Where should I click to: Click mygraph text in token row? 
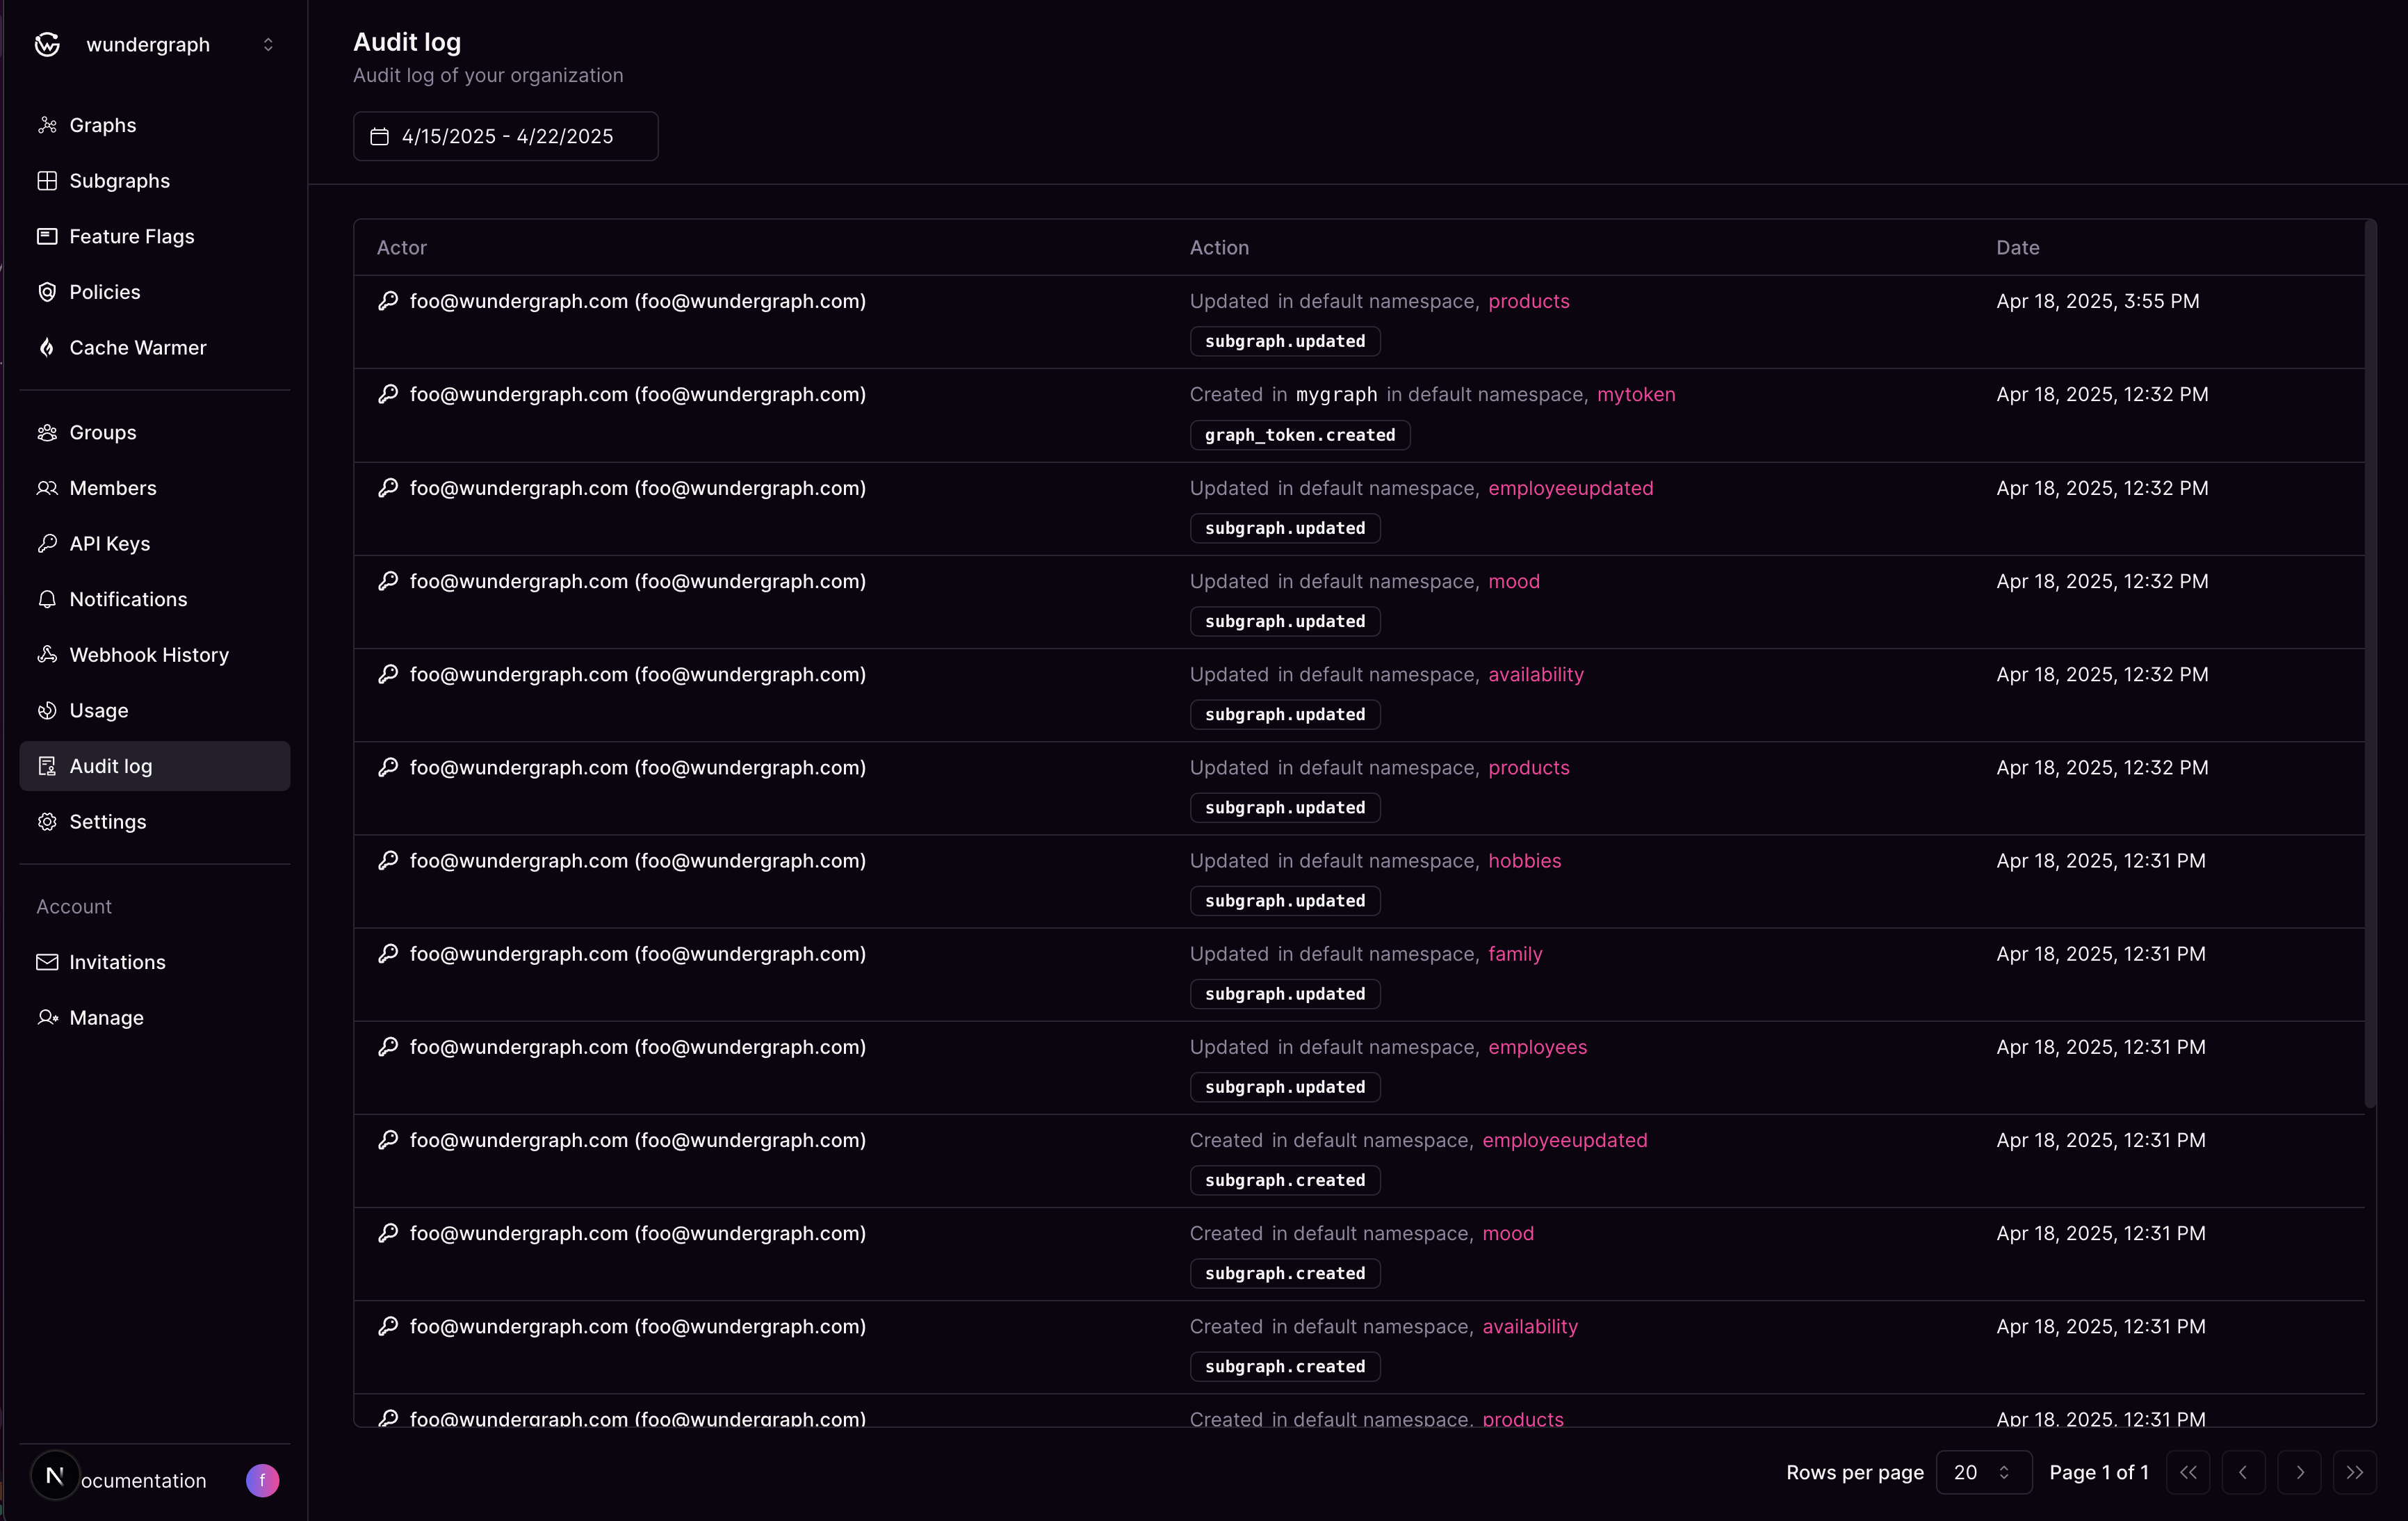pyautogui.click(x=1336, y=394)
